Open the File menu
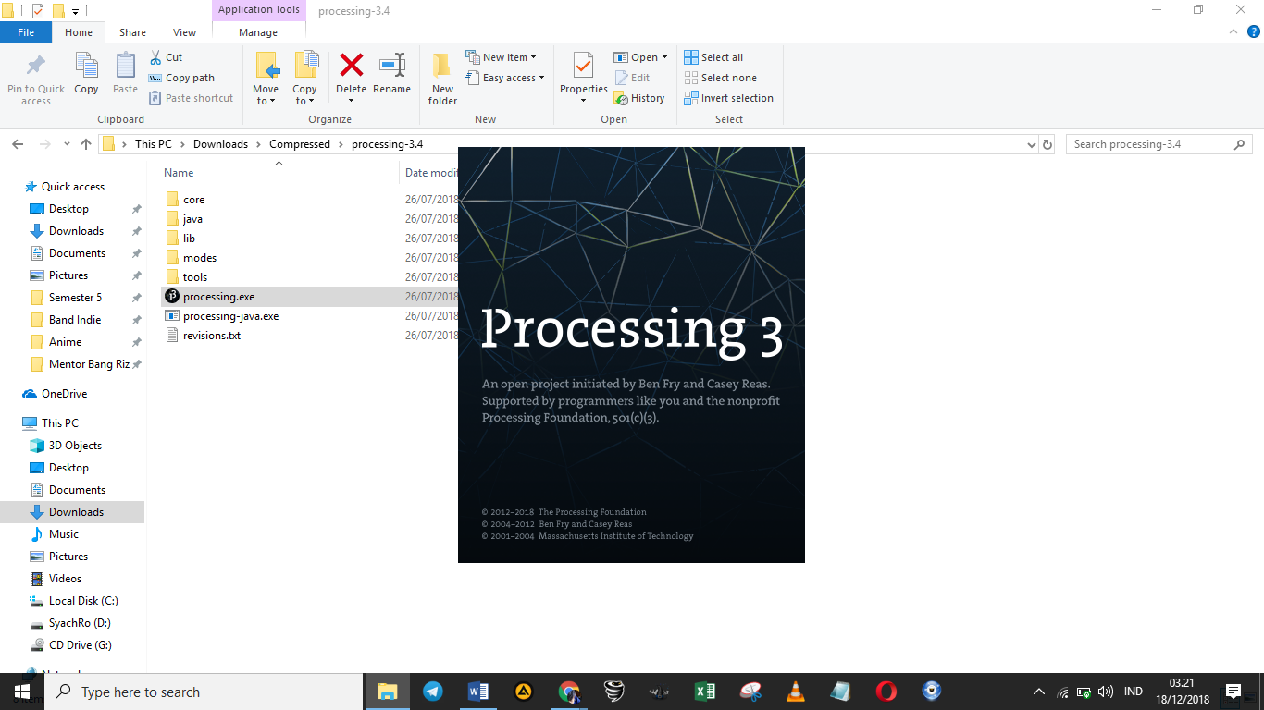Screen dimensions: 1264x710 (26, 31)
